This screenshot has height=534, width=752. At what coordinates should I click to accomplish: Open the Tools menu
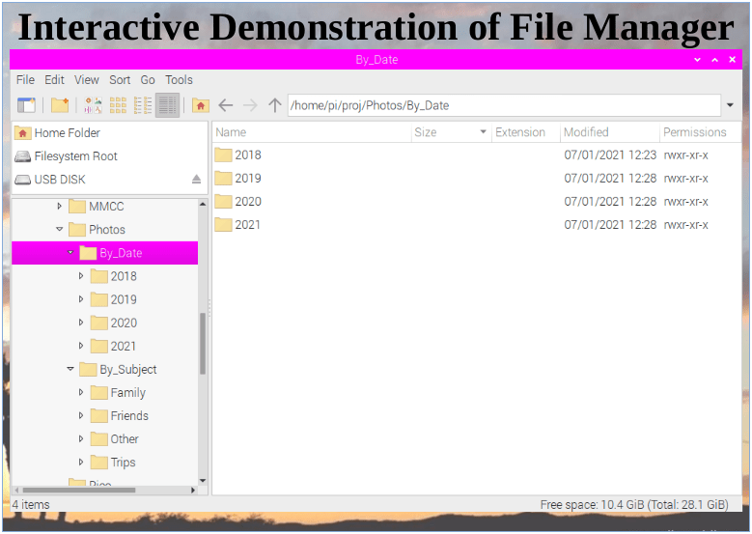(x=179, y=80)
